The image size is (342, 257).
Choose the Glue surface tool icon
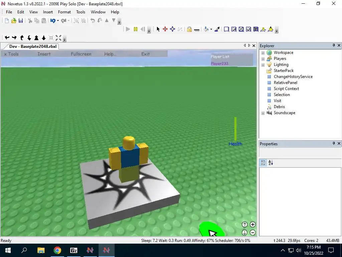234,29
